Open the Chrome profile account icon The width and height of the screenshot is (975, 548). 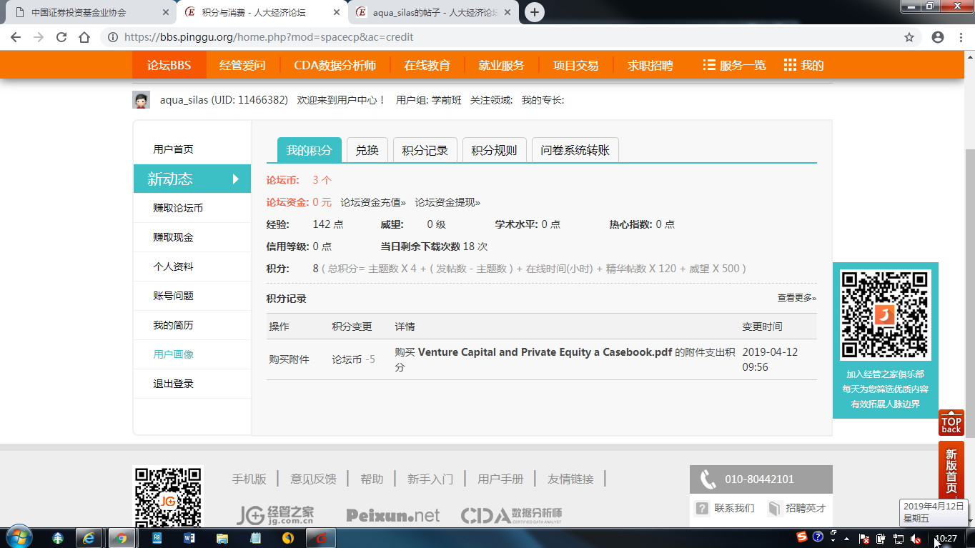[x=938, y=37]
